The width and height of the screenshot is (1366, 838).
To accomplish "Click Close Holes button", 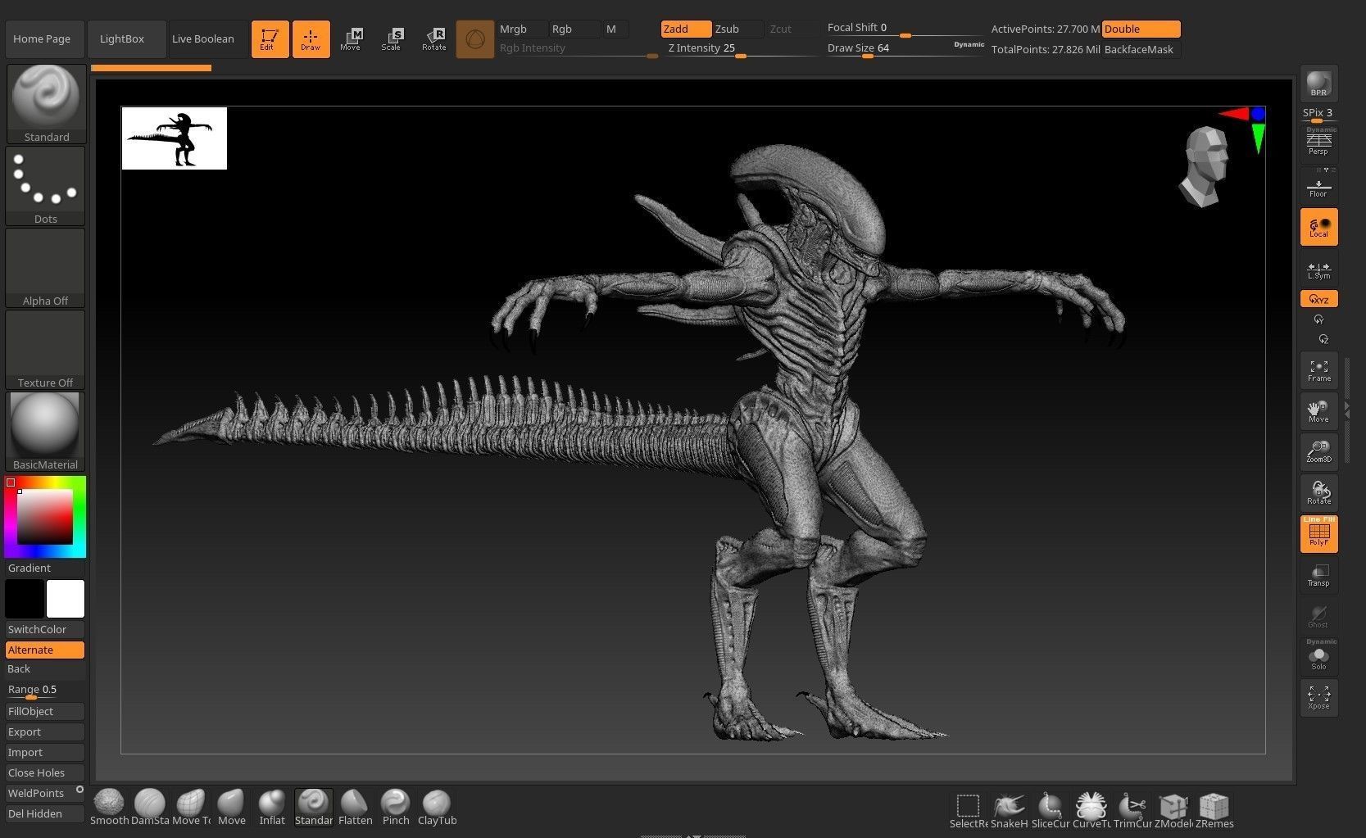I will pos(45,772).
